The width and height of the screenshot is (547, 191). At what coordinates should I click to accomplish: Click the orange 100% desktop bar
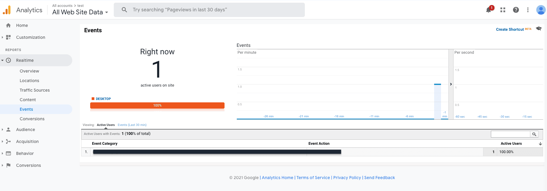(x=157, y=105)
